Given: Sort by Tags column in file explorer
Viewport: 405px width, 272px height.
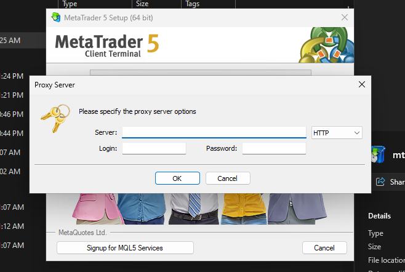Looking at the screenshot, I should pyautogui.click(x=193, y=4).
